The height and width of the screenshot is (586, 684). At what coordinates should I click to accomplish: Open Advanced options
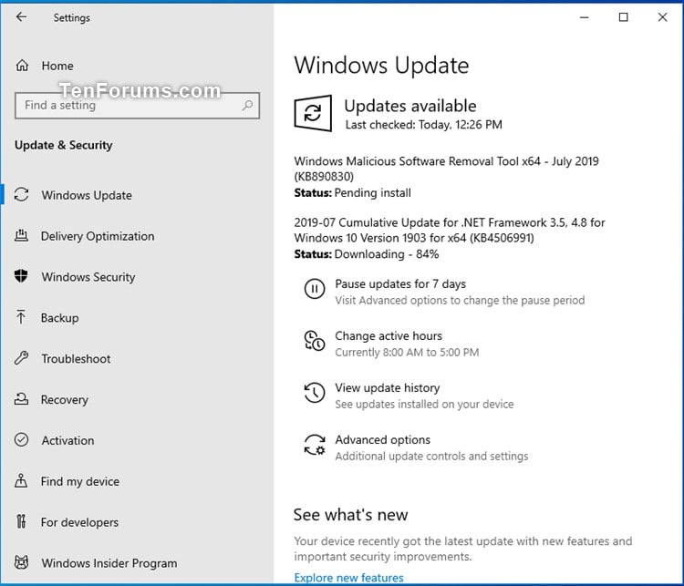coord(382,440)
